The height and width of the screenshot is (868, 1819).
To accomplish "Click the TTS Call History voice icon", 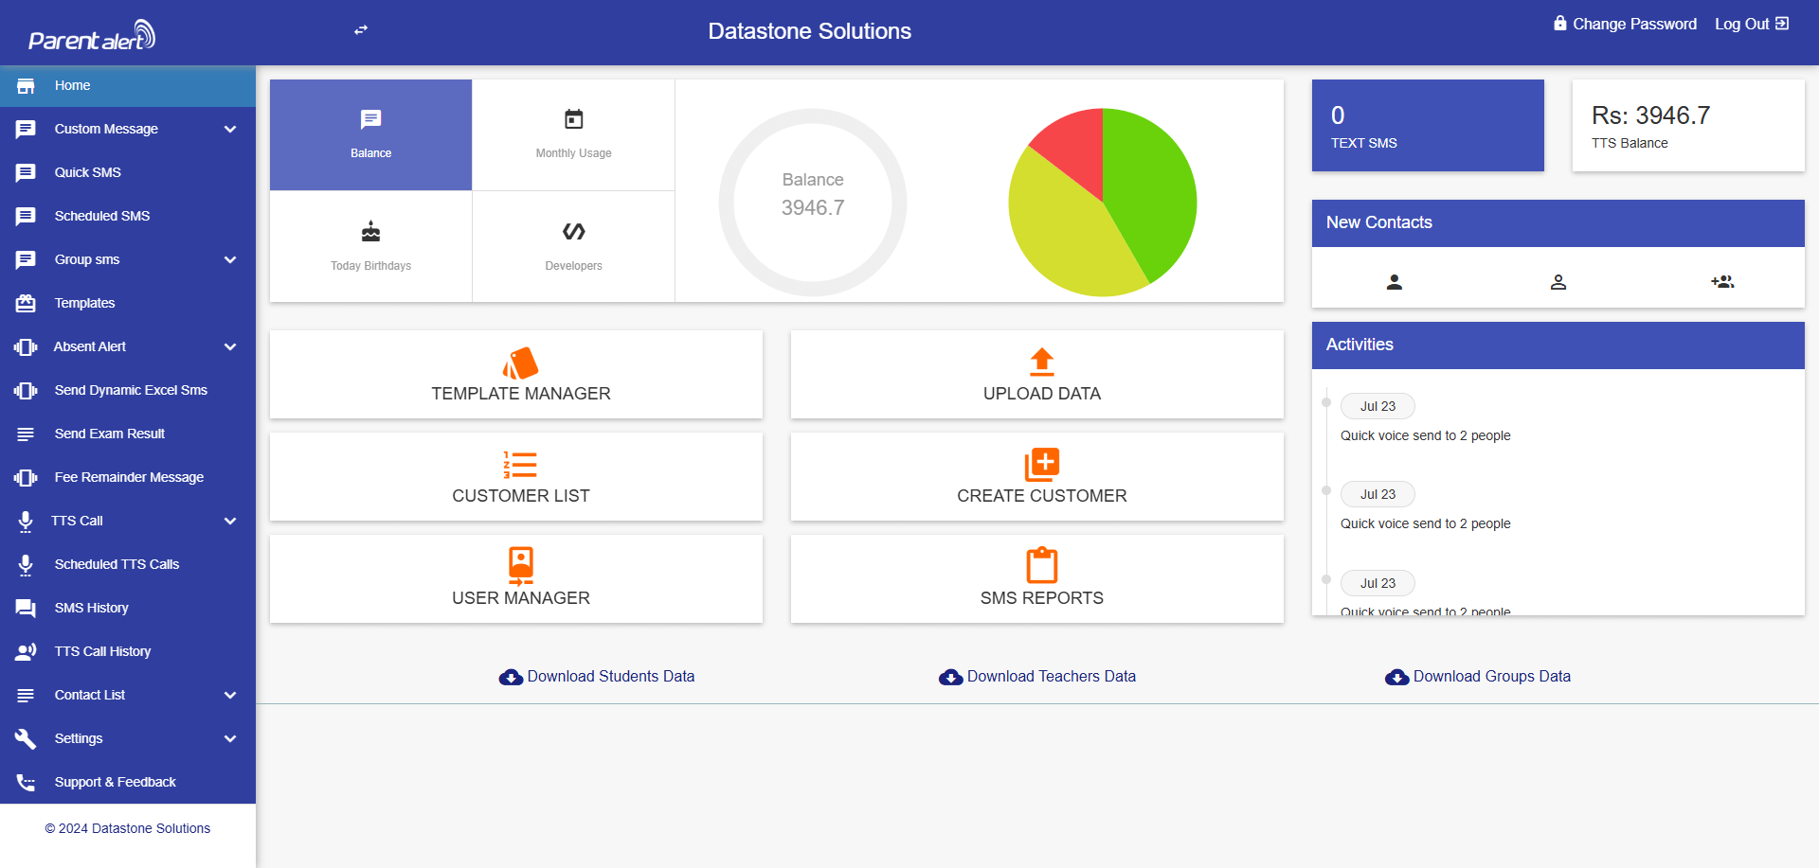I will pyautogui.click(x=26, y=652).
